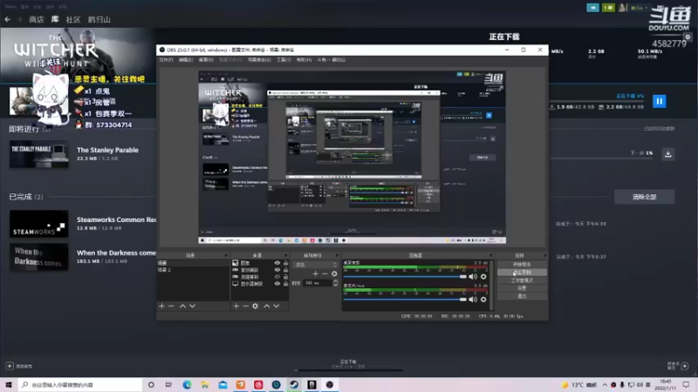Click 开始推流 start streaming button
This screenshot has height=392, width=698.
click(x=522, y=265)
